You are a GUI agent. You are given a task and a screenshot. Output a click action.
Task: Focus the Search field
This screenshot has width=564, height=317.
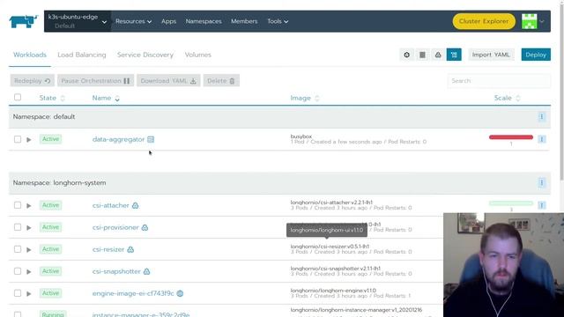coord(499,81)
